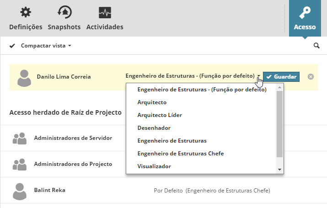Pick Engenheiro de Estruturas Chefe option
The image size is (327, 208).
[x=180, y=154]
